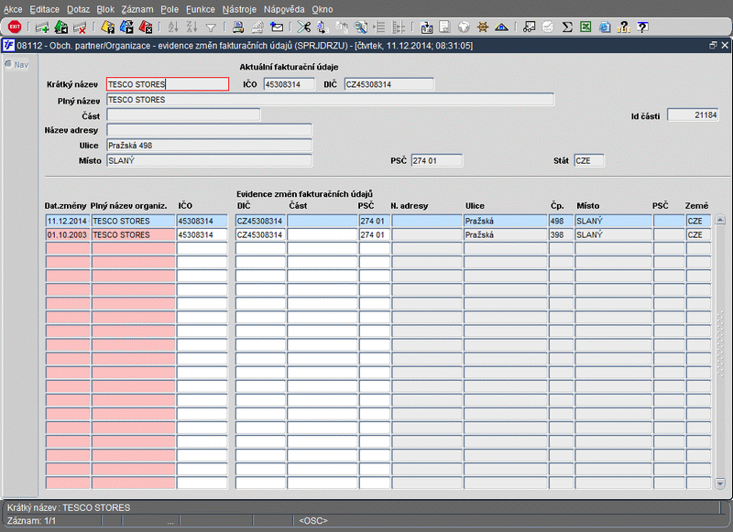
Task: Click the Název adresy field
Action: tap(209, 130)
